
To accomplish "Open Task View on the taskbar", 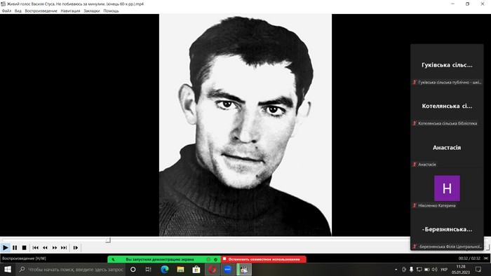I will [148, 269].
